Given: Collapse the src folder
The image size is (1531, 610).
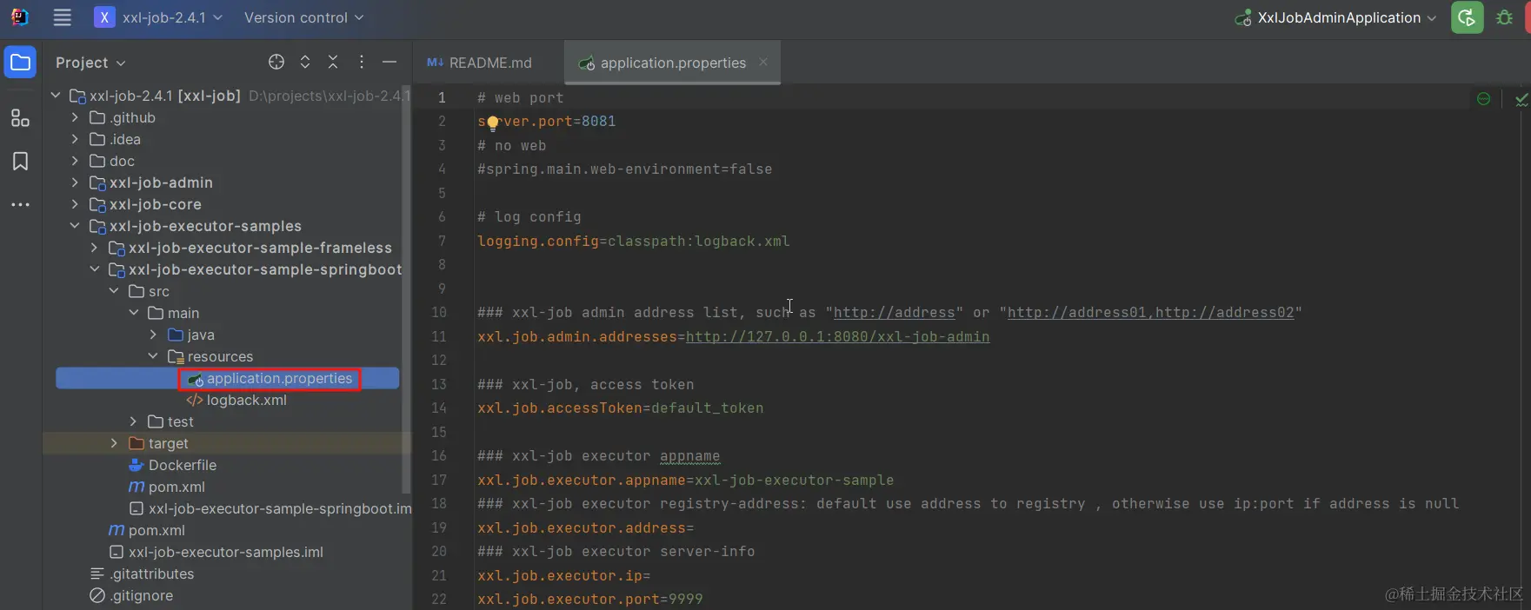Looking at the screenshot, I should click(x=114, y=291).
